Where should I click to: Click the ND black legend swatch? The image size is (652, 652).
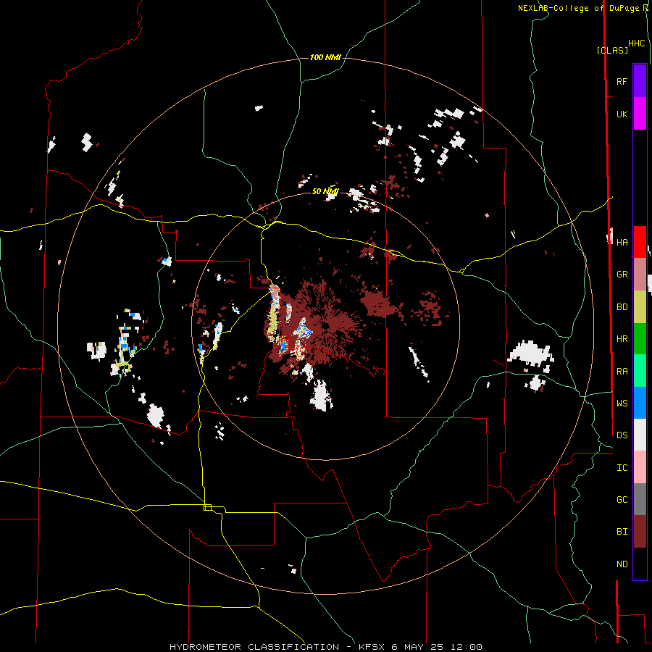point(640,564)
